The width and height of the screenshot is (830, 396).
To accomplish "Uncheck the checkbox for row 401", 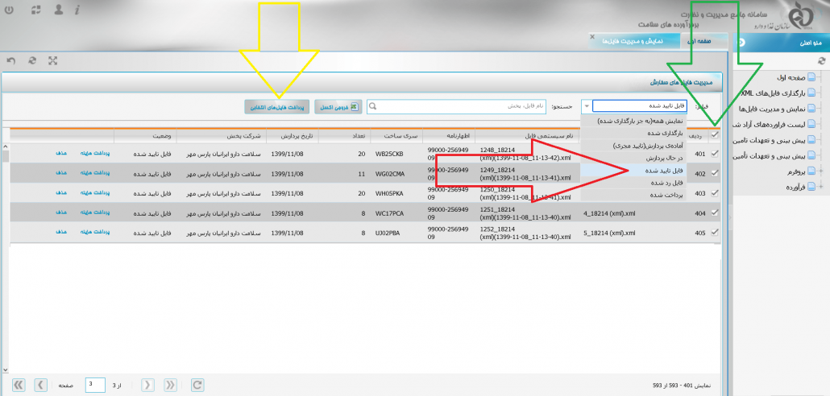I will (715, 153).
